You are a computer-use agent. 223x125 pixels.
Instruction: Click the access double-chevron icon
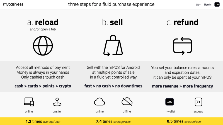coord(198,102)
